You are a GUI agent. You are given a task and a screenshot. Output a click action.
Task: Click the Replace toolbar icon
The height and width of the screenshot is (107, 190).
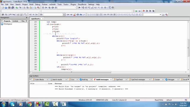38,8
